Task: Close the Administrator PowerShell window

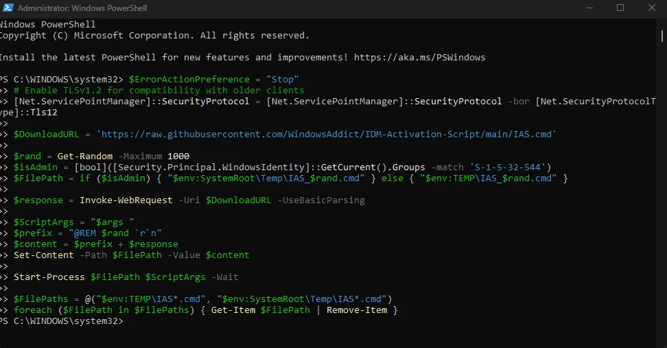Action: click(x=652, y=8)
